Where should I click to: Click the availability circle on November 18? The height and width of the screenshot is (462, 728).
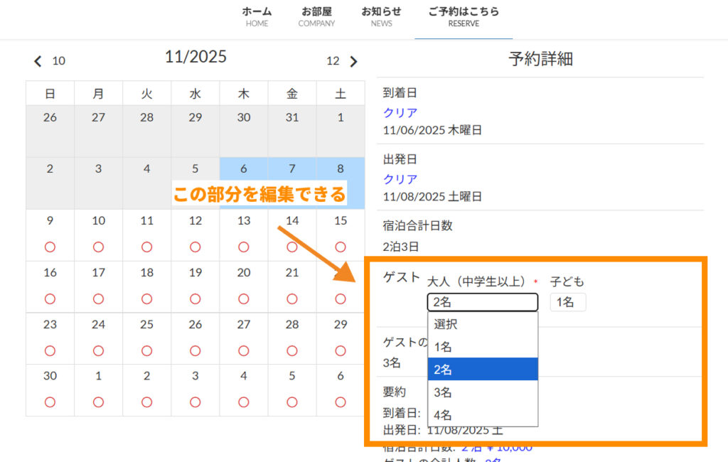[146, 299]
